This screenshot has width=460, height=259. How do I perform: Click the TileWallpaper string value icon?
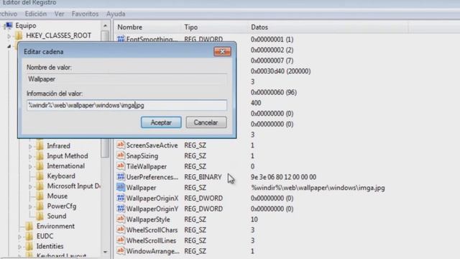point(121,166)
